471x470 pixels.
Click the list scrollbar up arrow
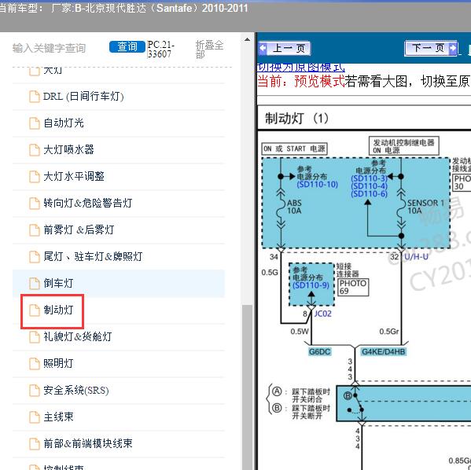(247, 39)
